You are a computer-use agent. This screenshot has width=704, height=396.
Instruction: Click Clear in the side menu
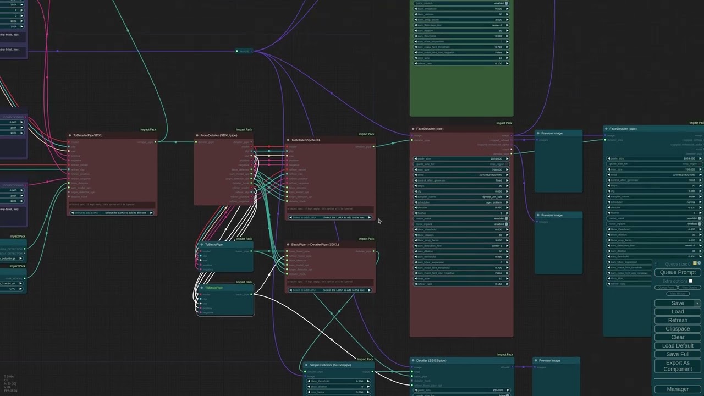click(x=678, y=337)
